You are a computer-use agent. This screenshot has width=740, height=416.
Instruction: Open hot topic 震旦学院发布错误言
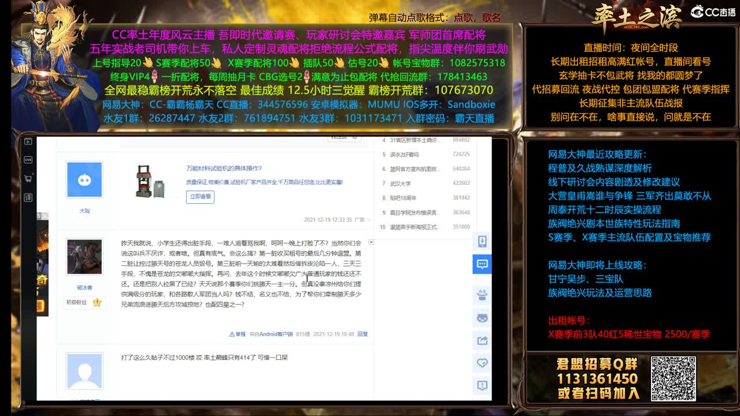pyautogui.click(x=415, y=213)
